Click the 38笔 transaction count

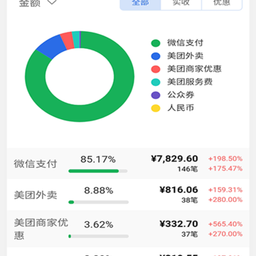point(190,201)
